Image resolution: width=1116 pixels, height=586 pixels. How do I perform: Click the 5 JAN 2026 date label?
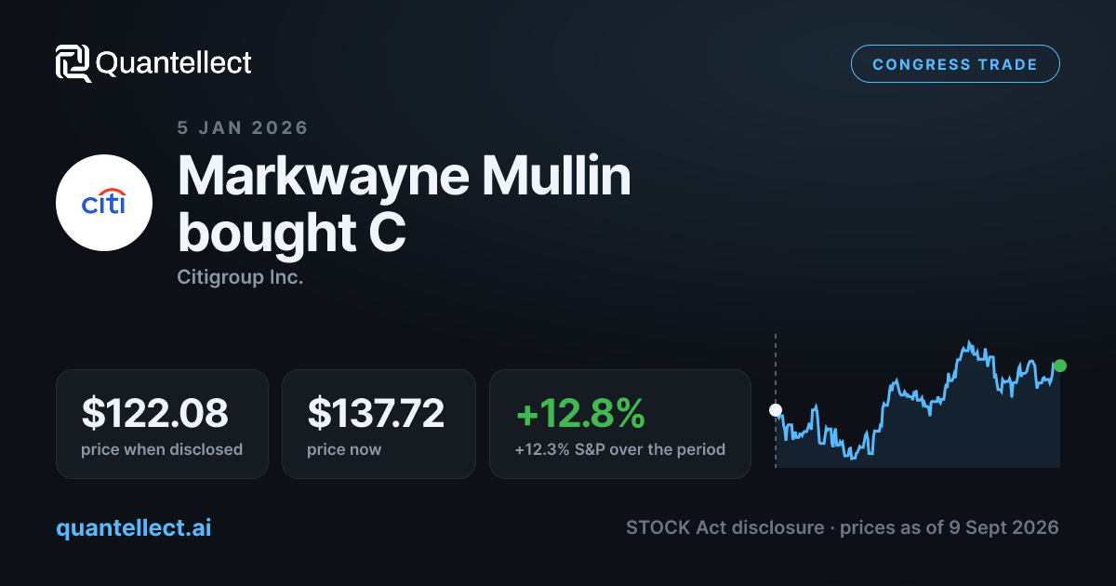tap(243, 127)
